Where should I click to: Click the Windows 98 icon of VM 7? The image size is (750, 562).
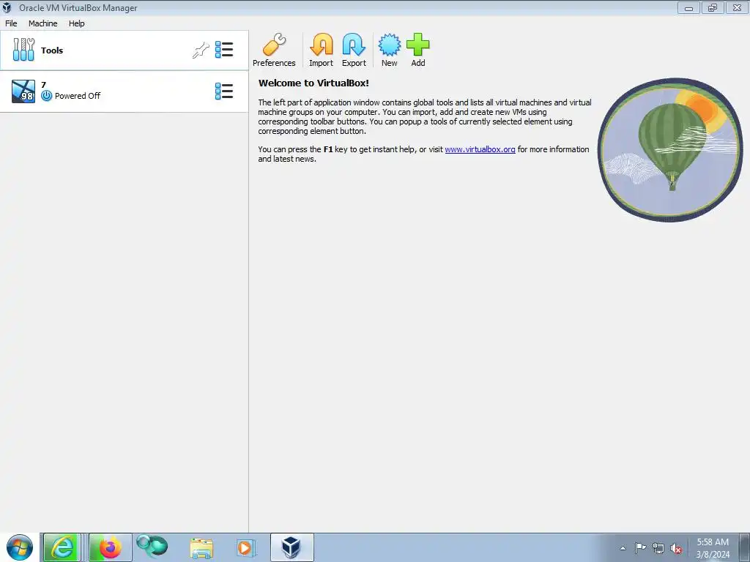(23, 91)
